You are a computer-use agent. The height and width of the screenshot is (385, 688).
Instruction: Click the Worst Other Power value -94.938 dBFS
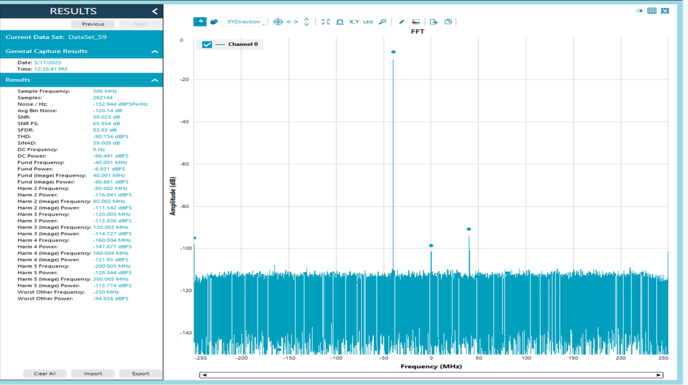111,298
